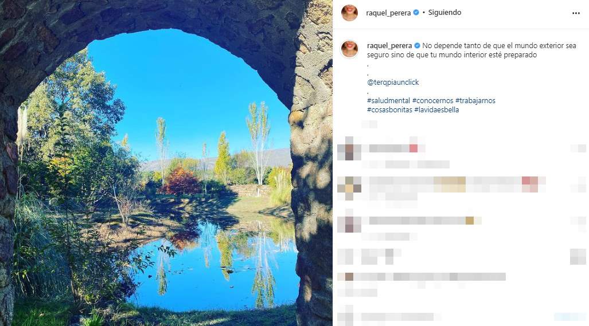Open the #lavidaesbella hashtag
The height and width of the screenshot is (326, 589).
[x=436, y=110]
